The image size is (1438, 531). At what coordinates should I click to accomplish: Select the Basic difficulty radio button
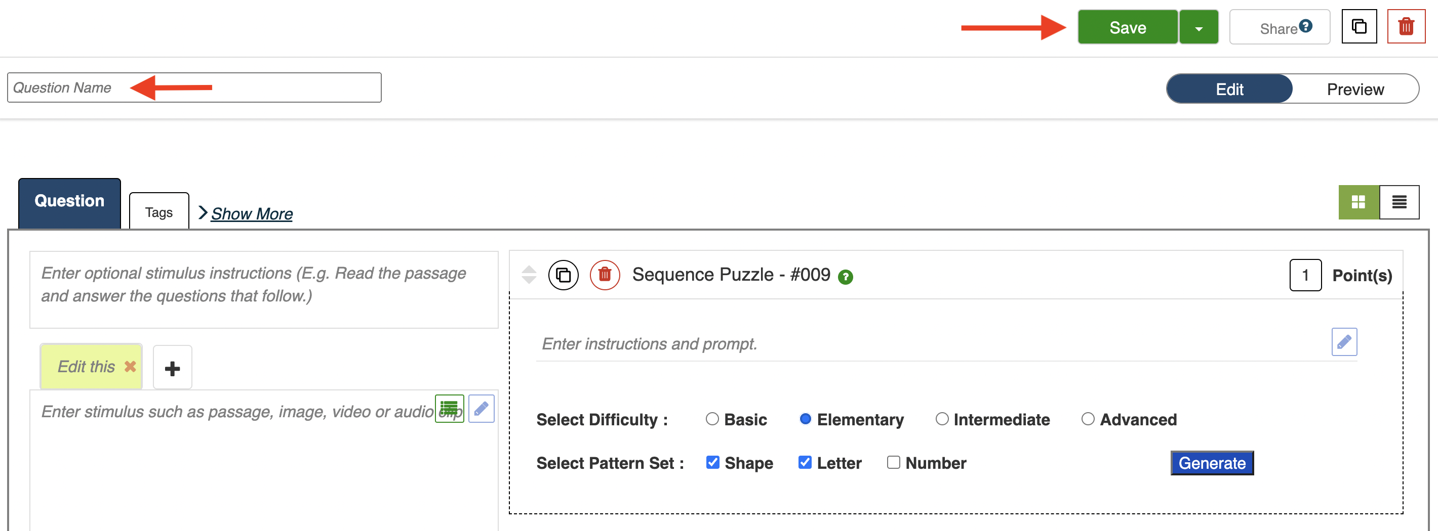coord(712,419)
